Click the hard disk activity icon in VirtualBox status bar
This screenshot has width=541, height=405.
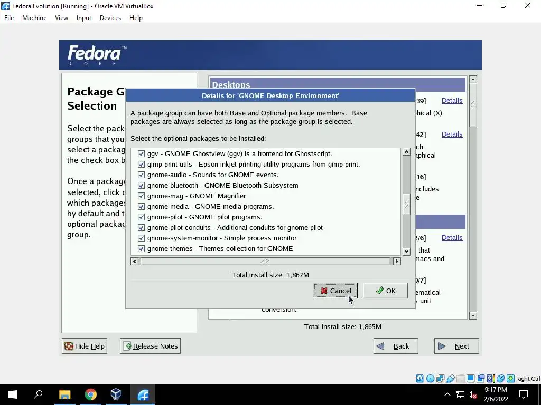(x=419, y=379)
